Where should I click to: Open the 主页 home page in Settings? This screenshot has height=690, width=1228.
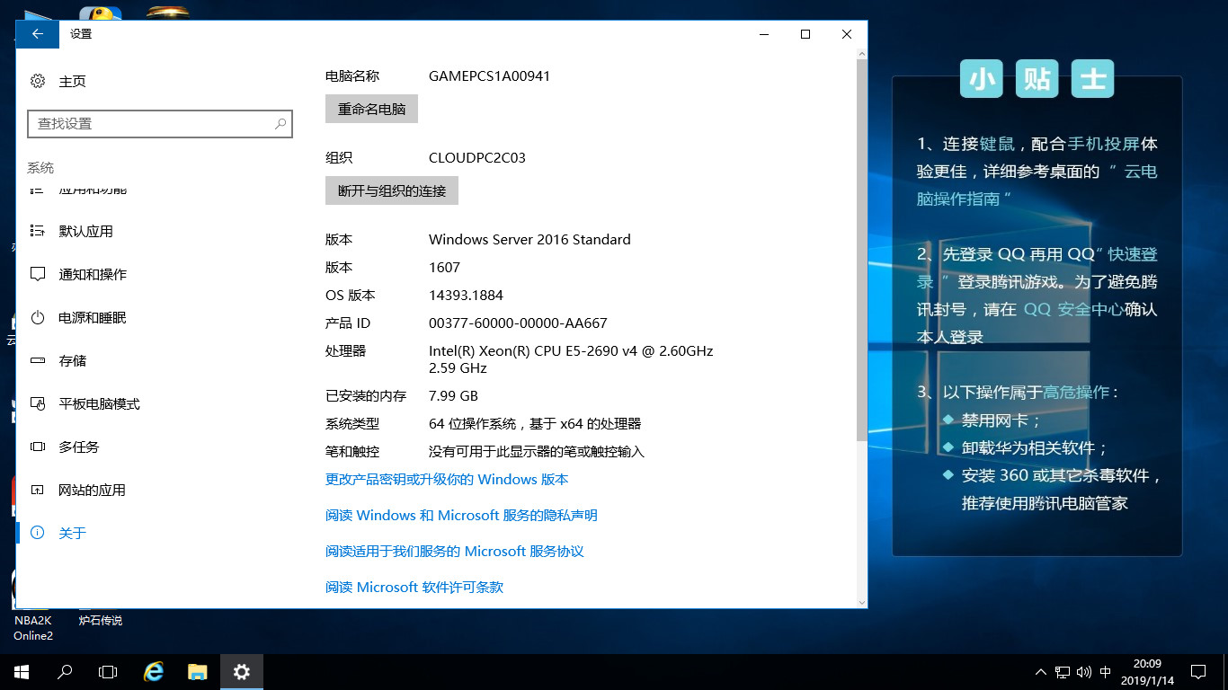[x=58, y=81]
